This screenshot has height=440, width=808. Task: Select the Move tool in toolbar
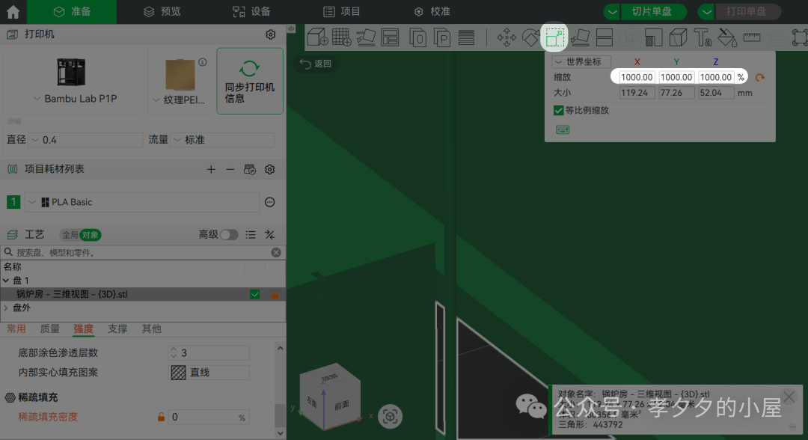coord(506,37)
